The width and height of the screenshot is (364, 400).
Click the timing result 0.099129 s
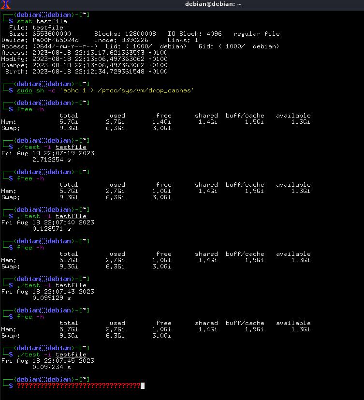pos(52,298)
